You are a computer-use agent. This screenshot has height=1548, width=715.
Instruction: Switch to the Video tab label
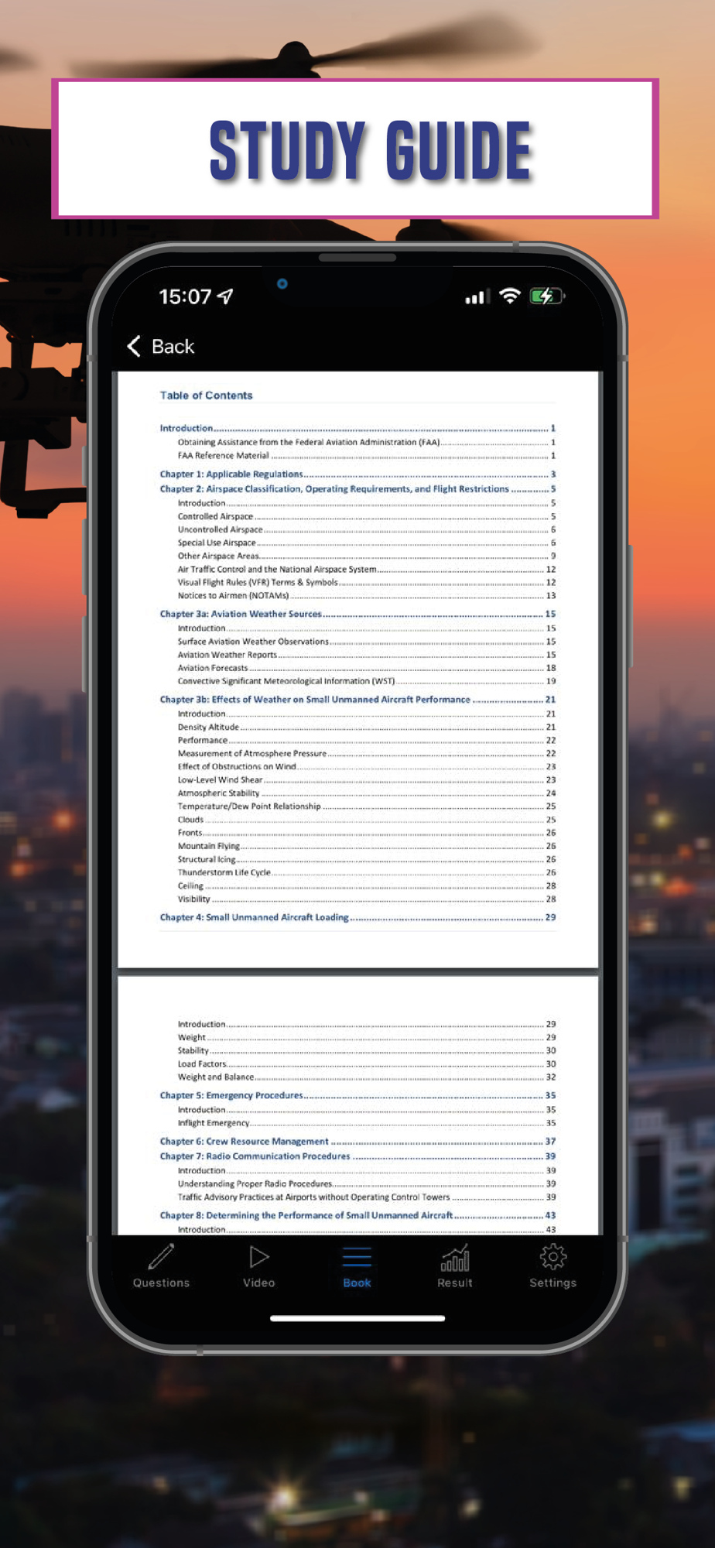[x=259, y=1283]
